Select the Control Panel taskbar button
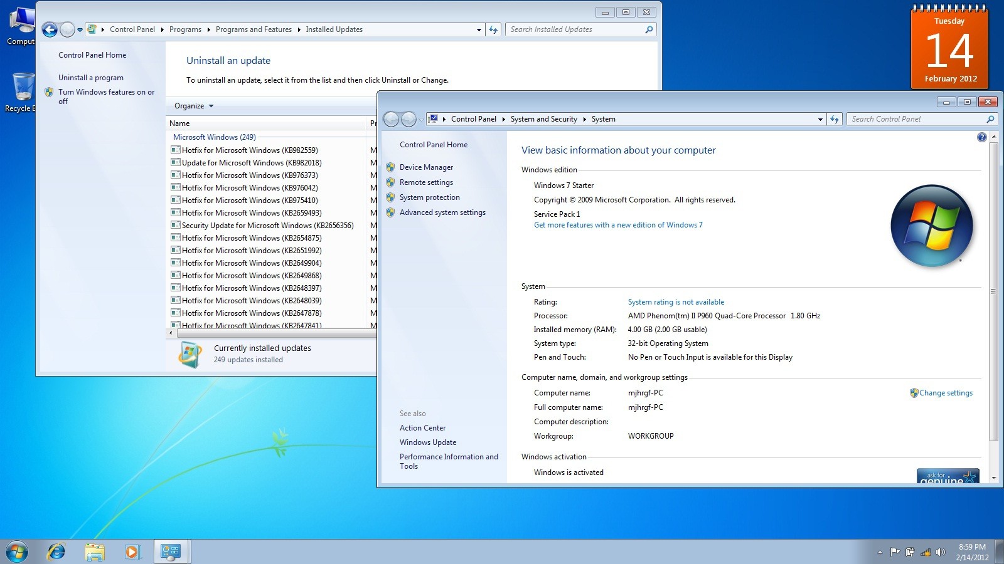1004x564 pixels. [171, 552]
